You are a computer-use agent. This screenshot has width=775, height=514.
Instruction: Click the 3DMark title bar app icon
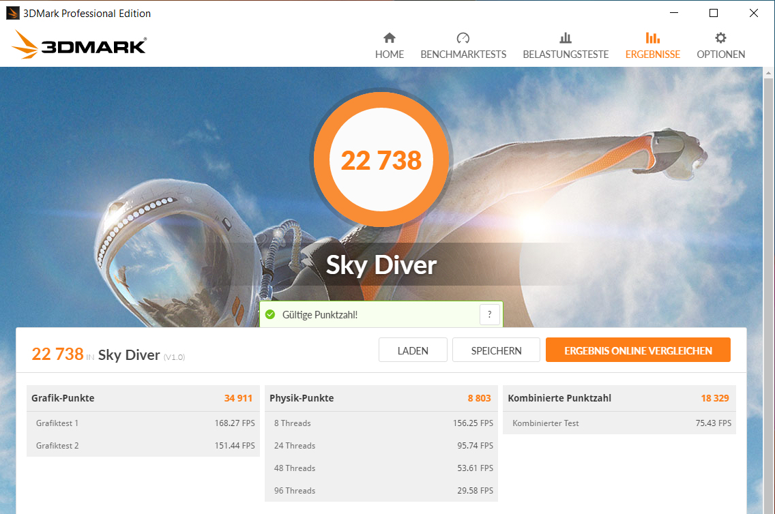pos(12,13)
